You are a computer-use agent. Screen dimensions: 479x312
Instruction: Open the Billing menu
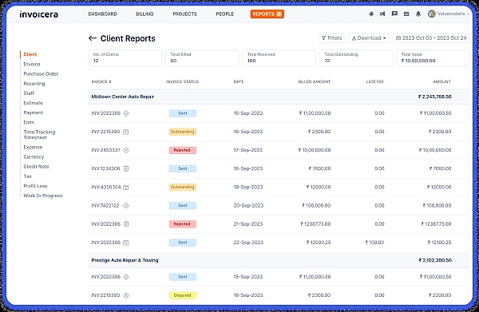(144, 14)
